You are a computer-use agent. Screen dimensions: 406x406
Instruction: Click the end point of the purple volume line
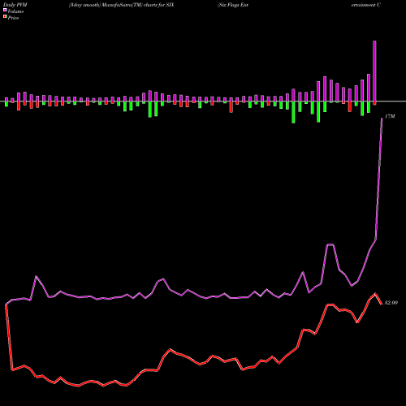coord(382,119)
